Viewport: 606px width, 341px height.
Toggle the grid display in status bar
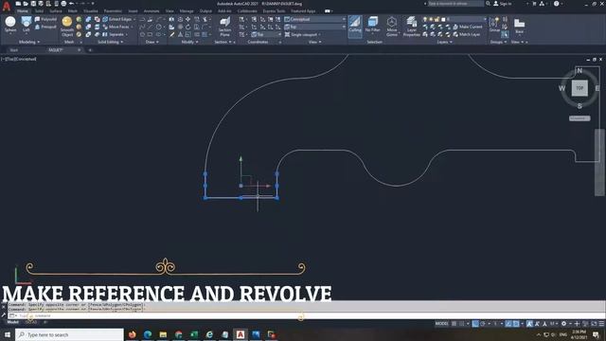454,324
